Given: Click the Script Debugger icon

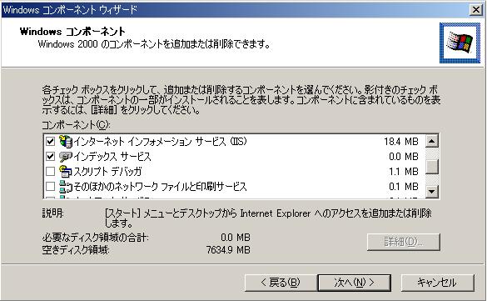Looking at the screenshot, I should point(65,171).
